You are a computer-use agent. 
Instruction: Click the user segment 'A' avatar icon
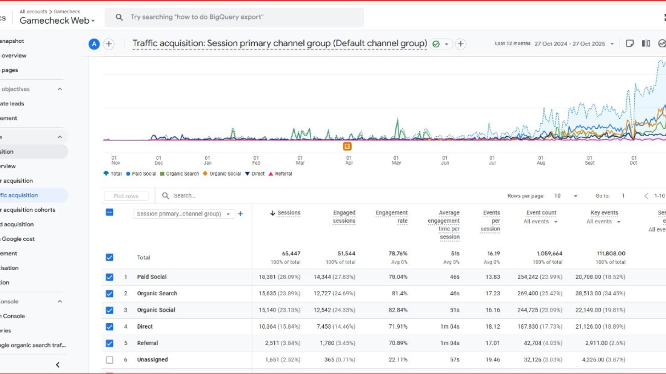coord(94,44)
